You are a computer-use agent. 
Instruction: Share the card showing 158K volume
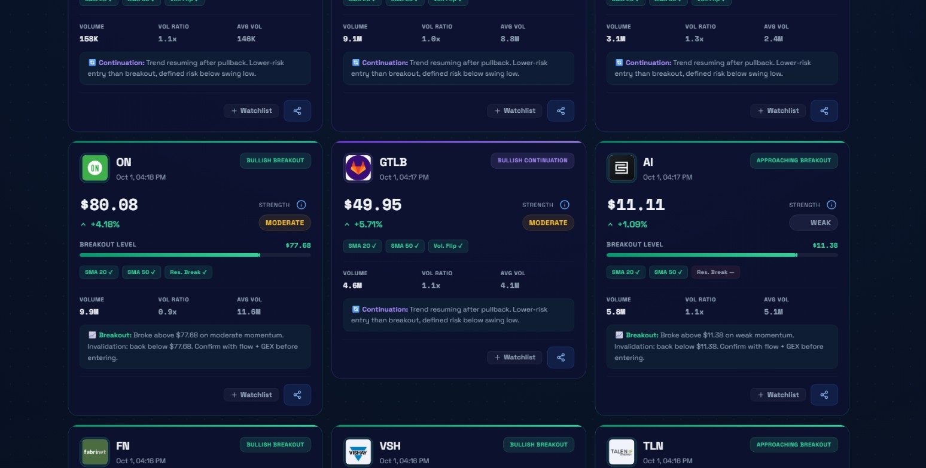(297, 110)
